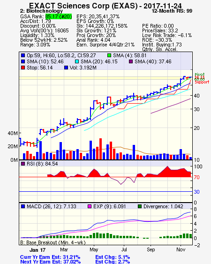This screenshot has height=264, width=211.
Task: Click the EPS: 20,35,41,37% text
Action: tap(98, 16)
